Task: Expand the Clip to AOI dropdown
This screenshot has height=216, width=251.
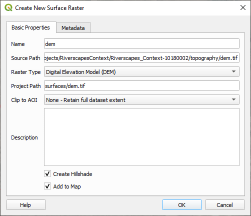Action: click(141, 99)
